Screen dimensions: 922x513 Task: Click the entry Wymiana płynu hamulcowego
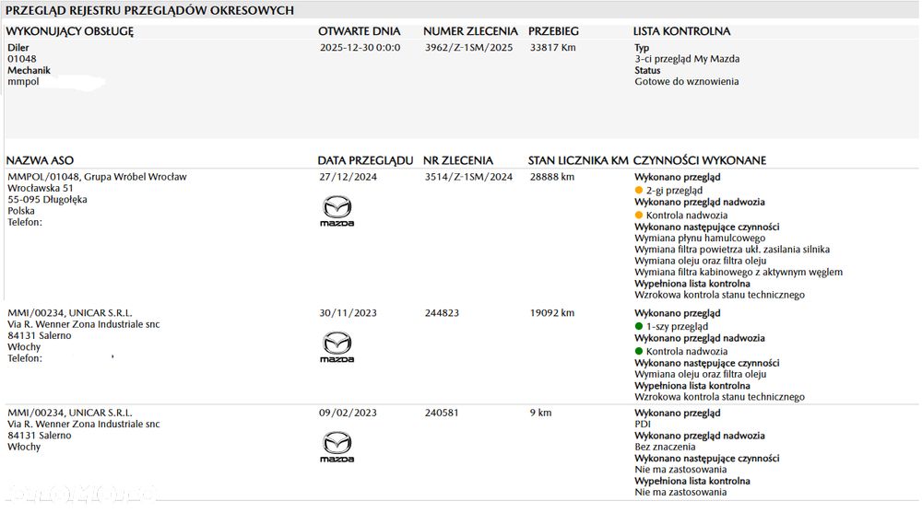pyautogui.click(x=700, y=238)
